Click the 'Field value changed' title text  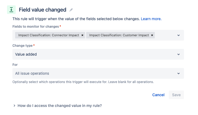click(x=43, y=10)
